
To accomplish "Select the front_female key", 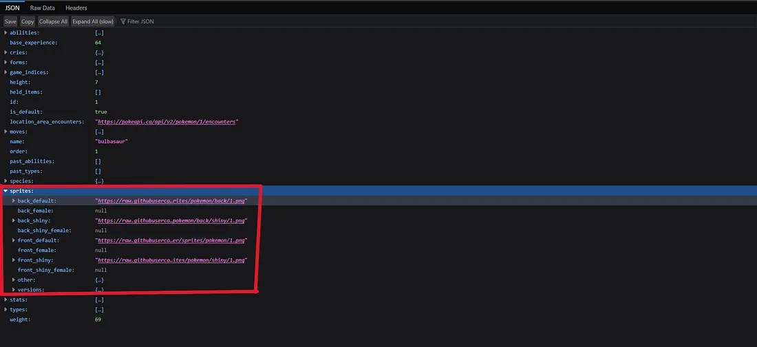I will (36, 251).
